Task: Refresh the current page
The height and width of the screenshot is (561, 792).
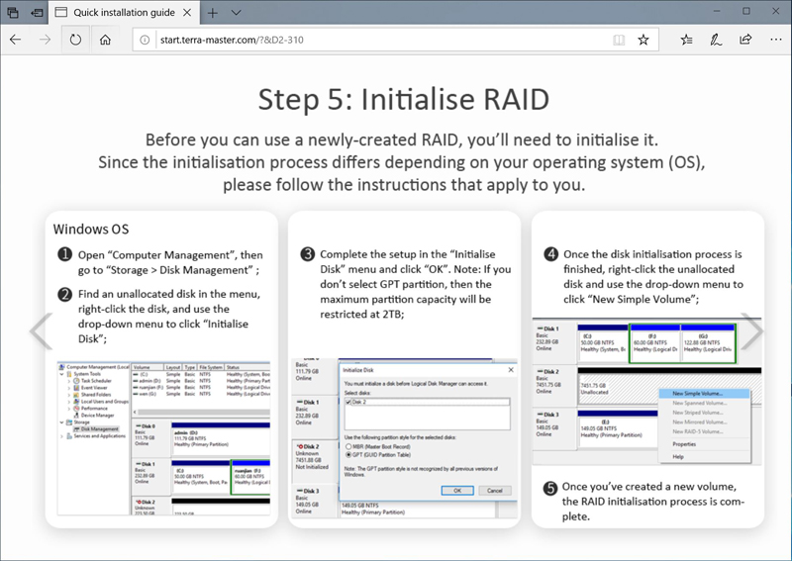Action: [x=74, y=40]
